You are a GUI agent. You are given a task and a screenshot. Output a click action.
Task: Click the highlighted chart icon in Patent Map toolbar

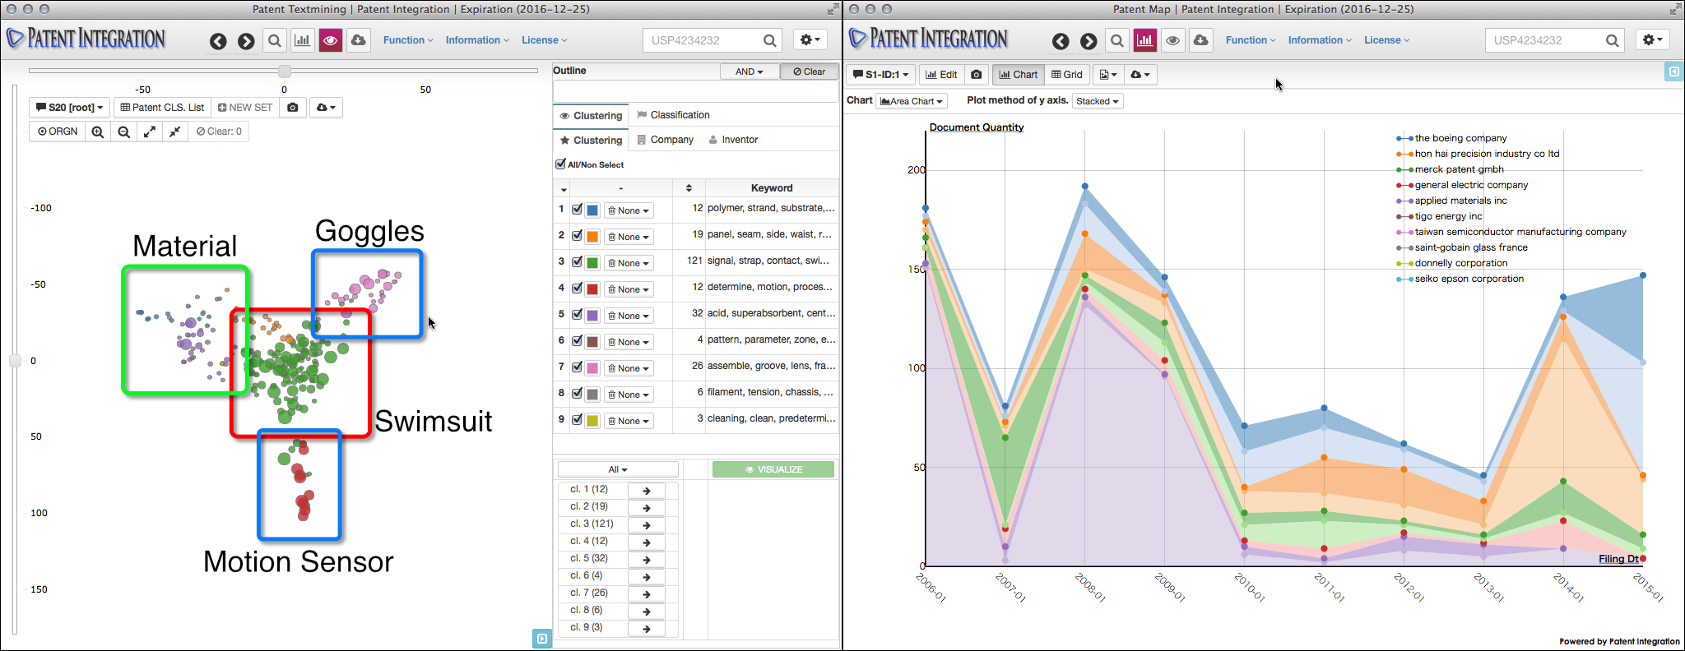click(x=1145, y=40)
